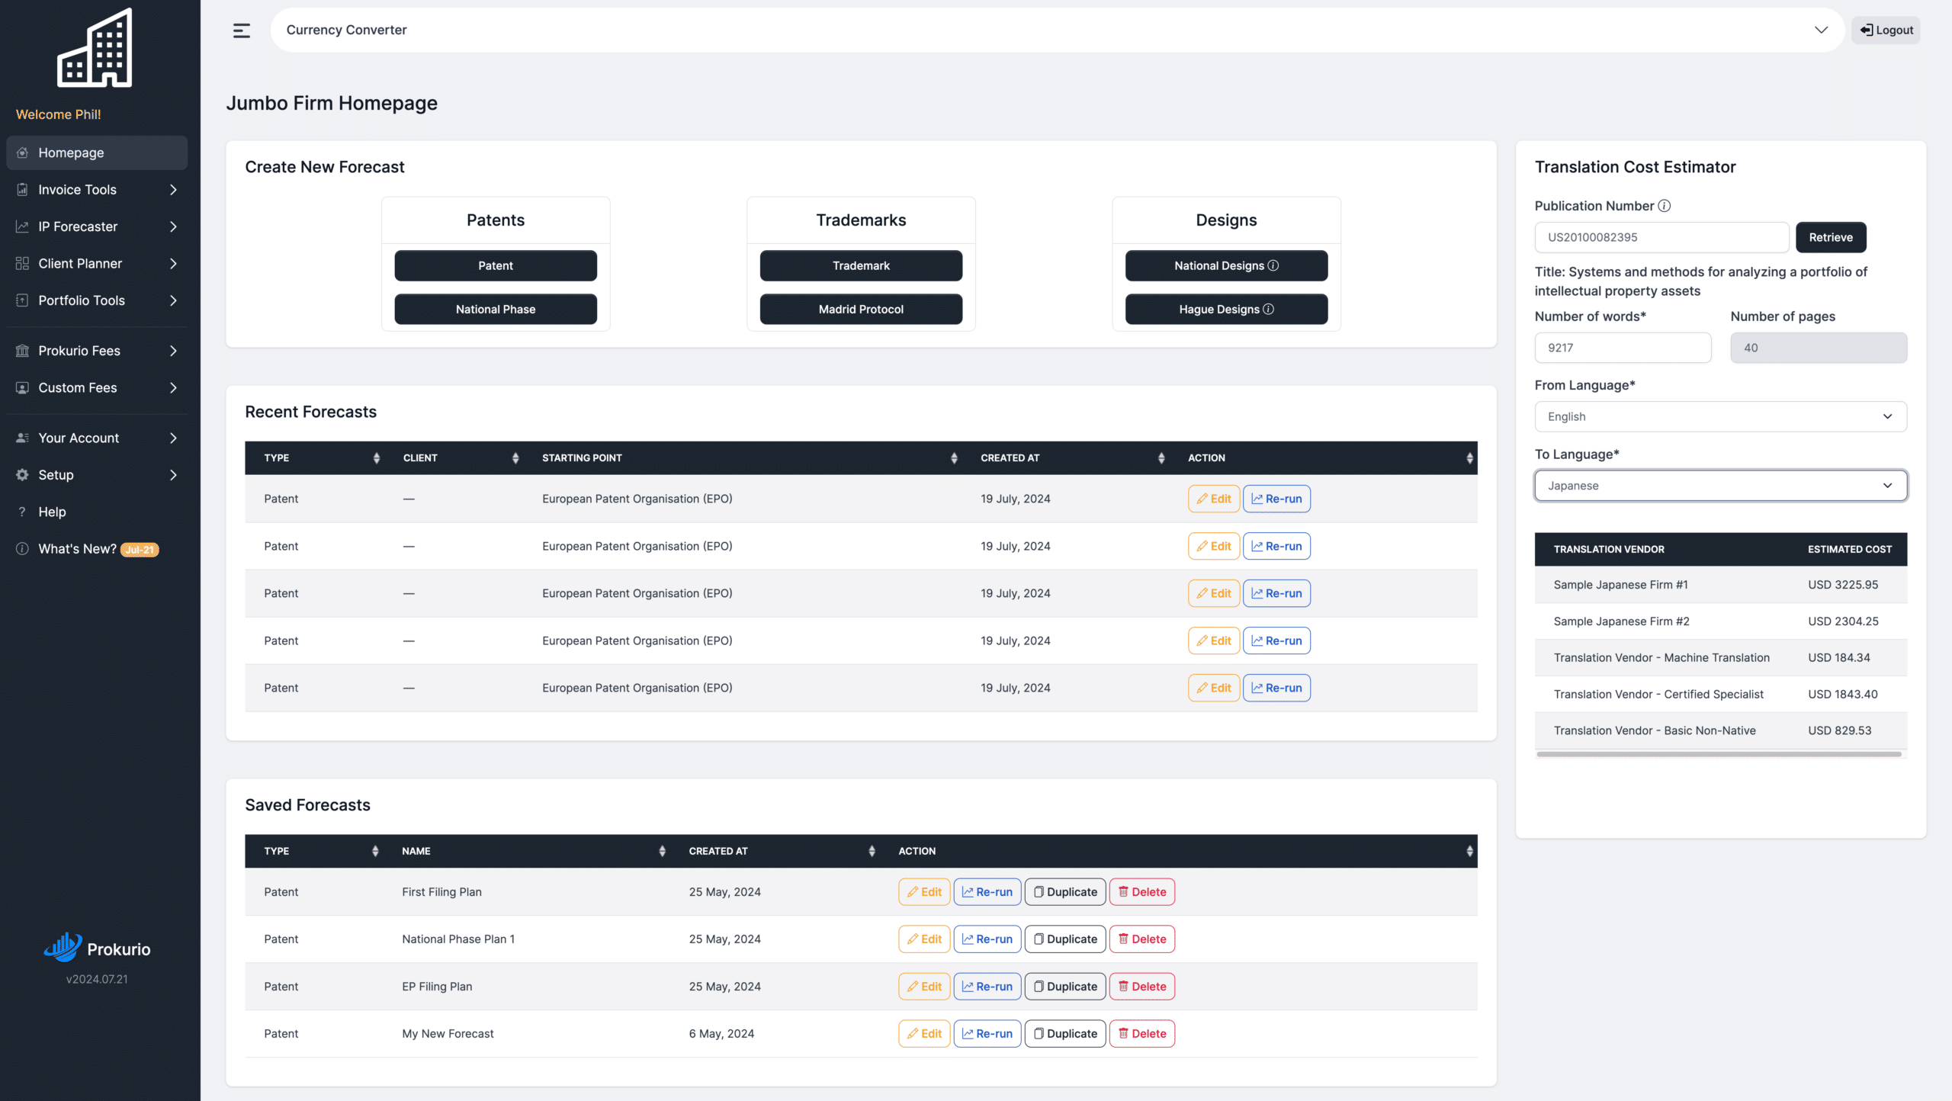Image resolution: width=1952 pixels, height=1101 pixels.
Task: Expand the Portfolio Tools submenu chevron
Action: click(174, 300)
